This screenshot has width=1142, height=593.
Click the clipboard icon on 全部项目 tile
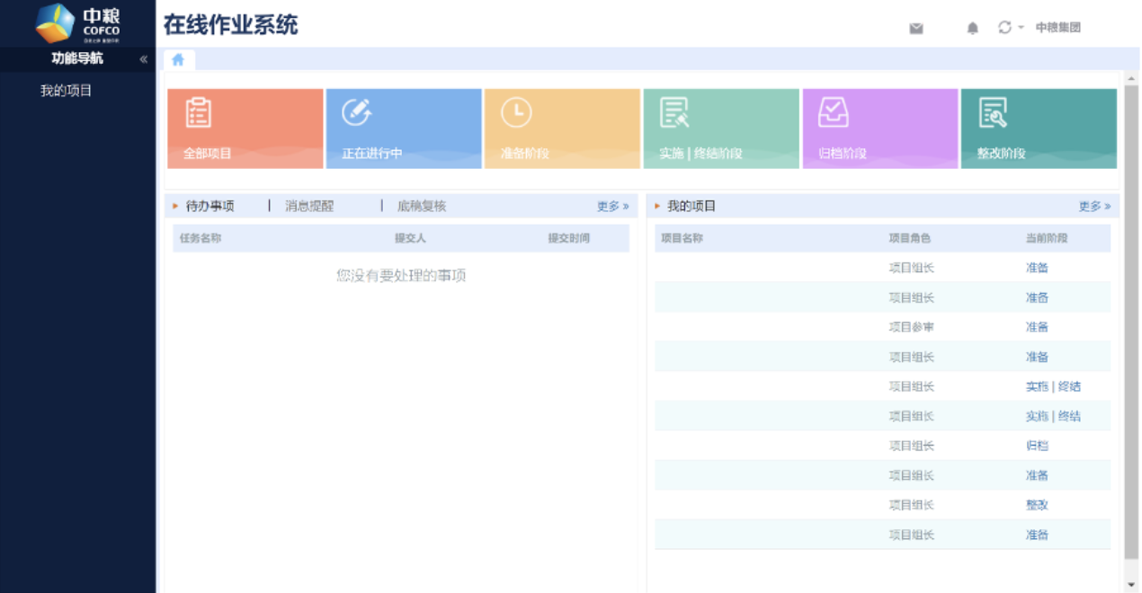pyautogui.click(x=198, y=112)
